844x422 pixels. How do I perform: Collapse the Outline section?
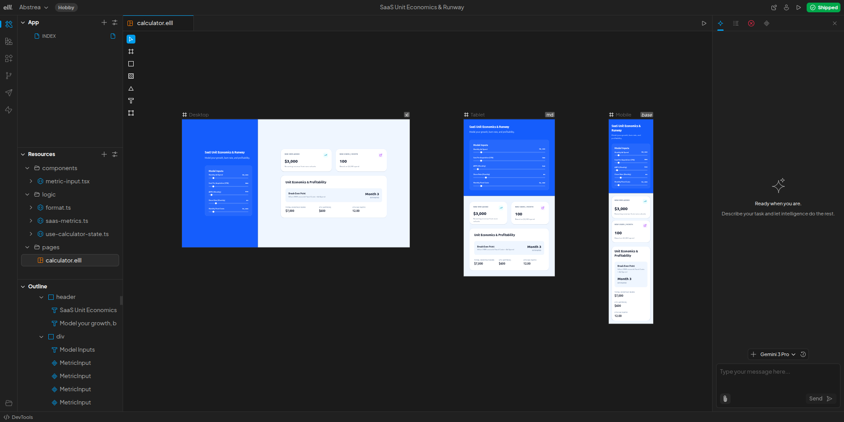pyautogui.click(x=23, y=287)
